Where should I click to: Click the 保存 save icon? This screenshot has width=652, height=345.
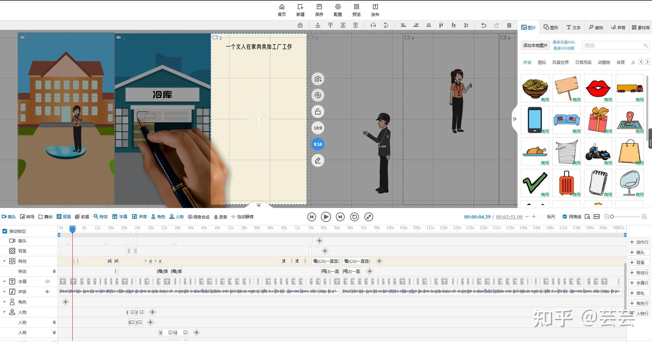[x=319, y=10]
